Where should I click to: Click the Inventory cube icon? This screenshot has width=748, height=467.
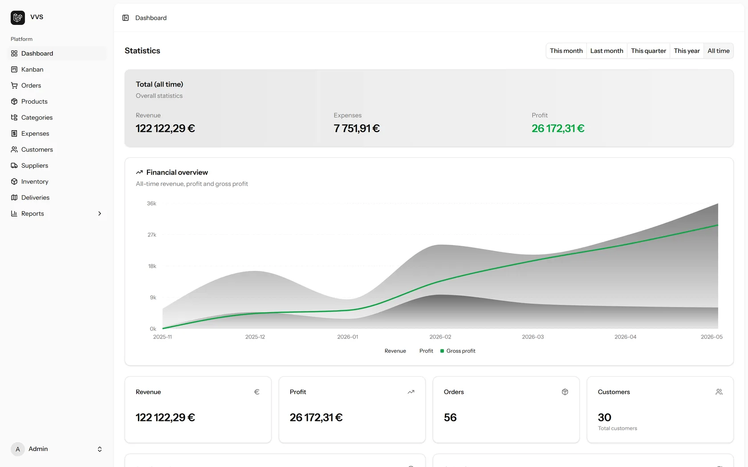(x=14, y=181)
